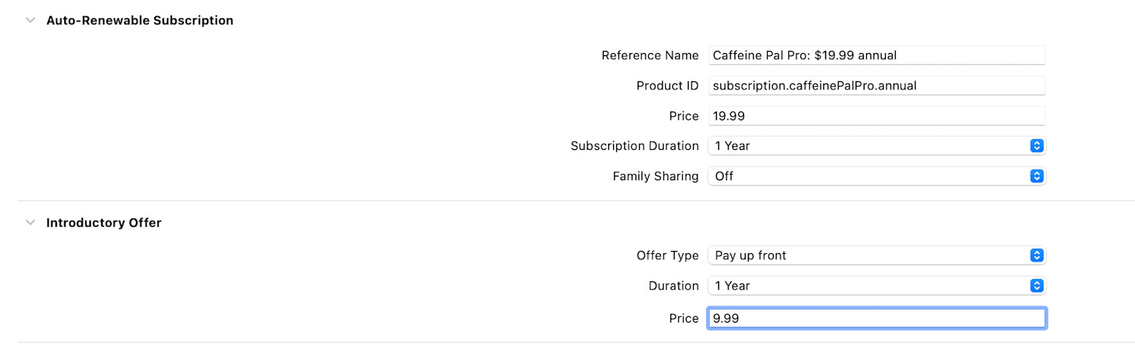Select the subscription Price field showing 19.99
The width and height of the screenshot is (1135, 344).
[876, 116]
